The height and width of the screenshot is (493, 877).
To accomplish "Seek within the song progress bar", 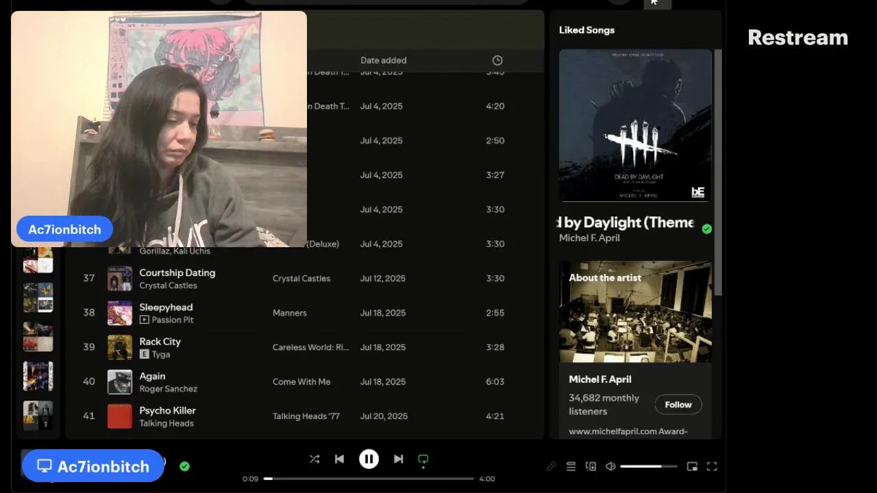I will (369, 479).
